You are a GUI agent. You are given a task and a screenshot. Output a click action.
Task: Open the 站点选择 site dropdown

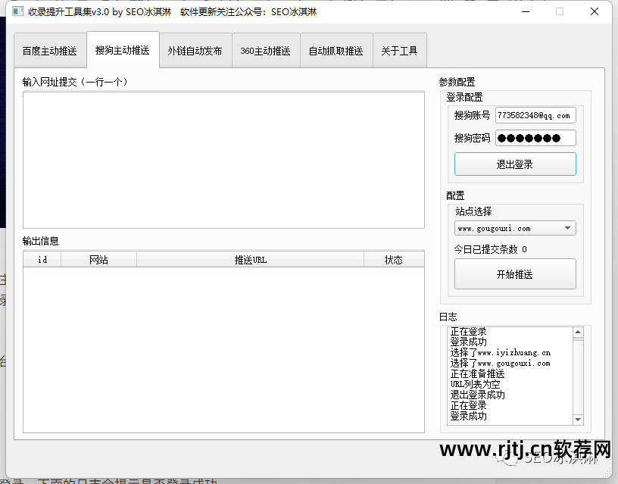515,227
